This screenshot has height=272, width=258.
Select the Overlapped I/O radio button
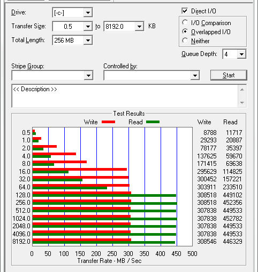pos(185,31)
